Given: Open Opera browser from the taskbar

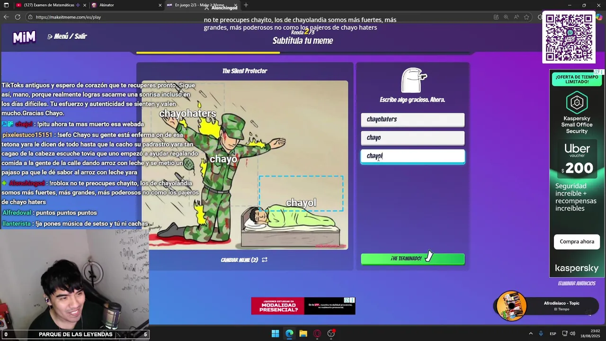Looking at the screenshot, I should [317, 334].
